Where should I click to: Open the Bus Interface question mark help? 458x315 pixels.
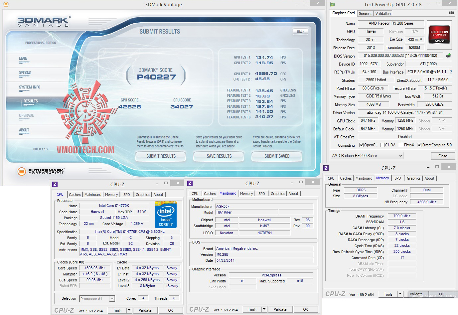(451, 72)
